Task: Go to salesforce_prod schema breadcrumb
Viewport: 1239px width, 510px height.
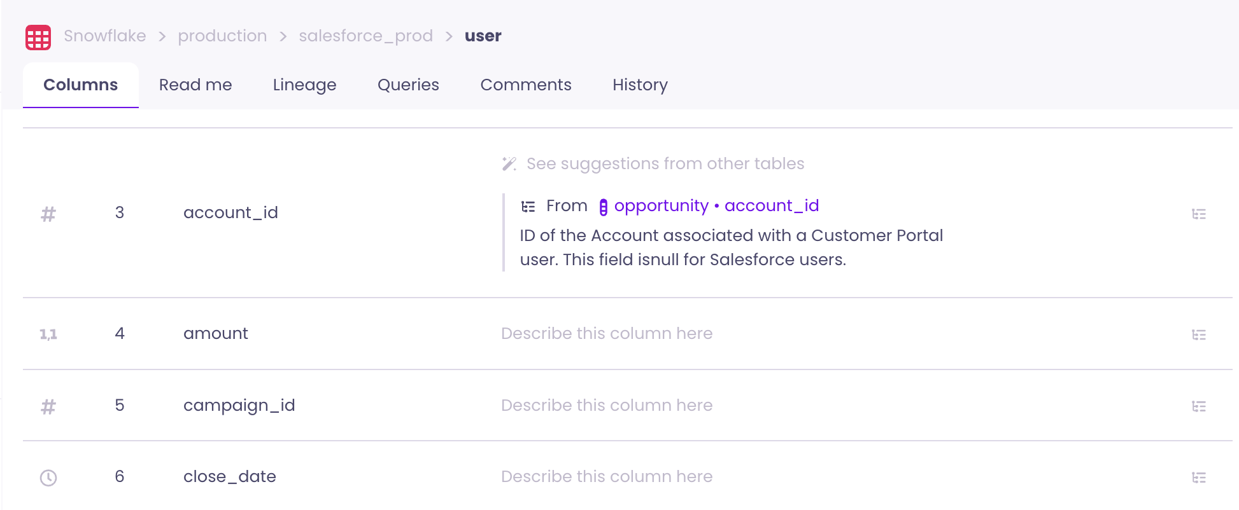Action: 365,36
